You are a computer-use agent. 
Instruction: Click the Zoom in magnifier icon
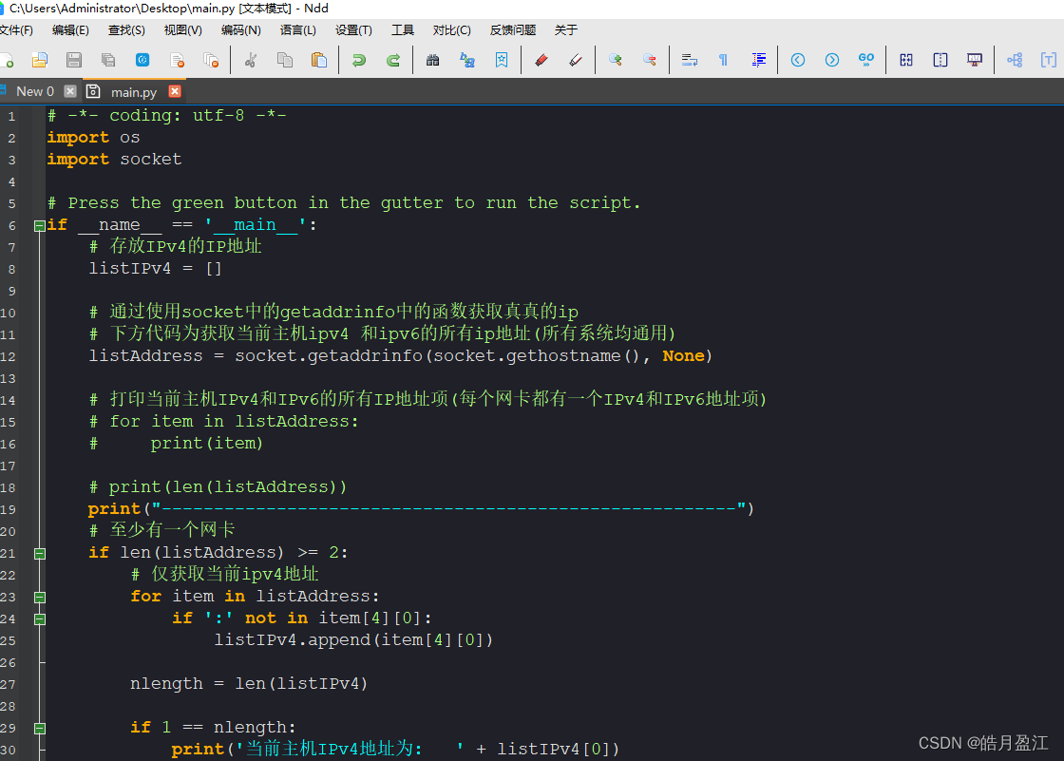(x=616, y=60)
